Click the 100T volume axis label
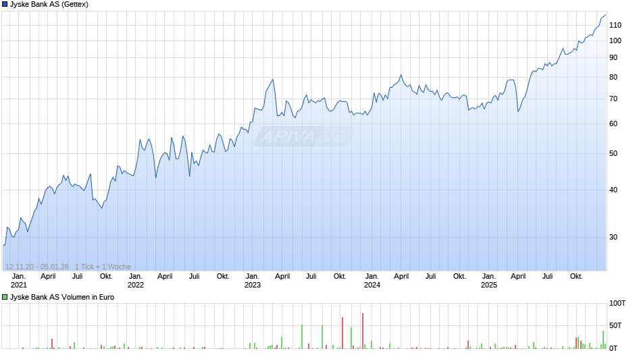The image size is (635, 355). 617,303
